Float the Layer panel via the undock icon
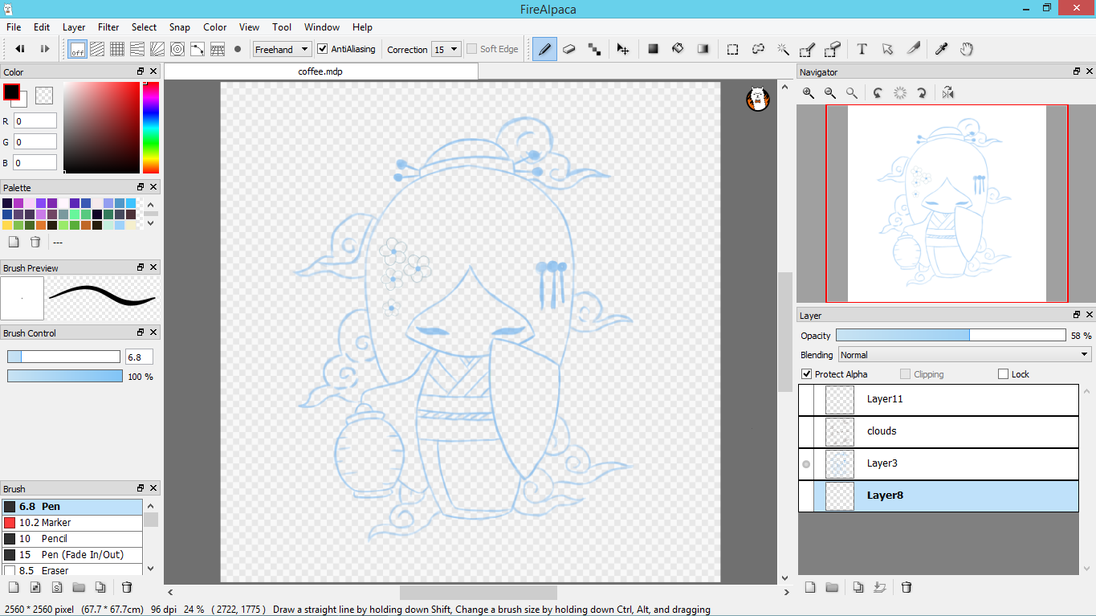 [1077, 315]
